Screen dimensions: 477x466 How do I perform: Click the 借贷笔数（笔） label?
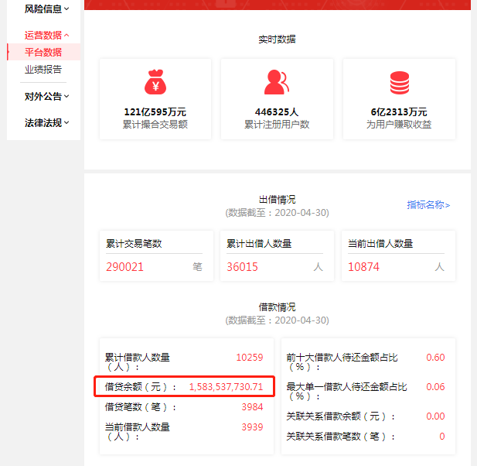coord(141,407)
